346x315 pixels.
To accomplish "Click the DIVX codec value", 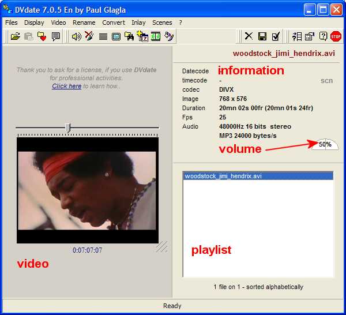I will (226, 89).
